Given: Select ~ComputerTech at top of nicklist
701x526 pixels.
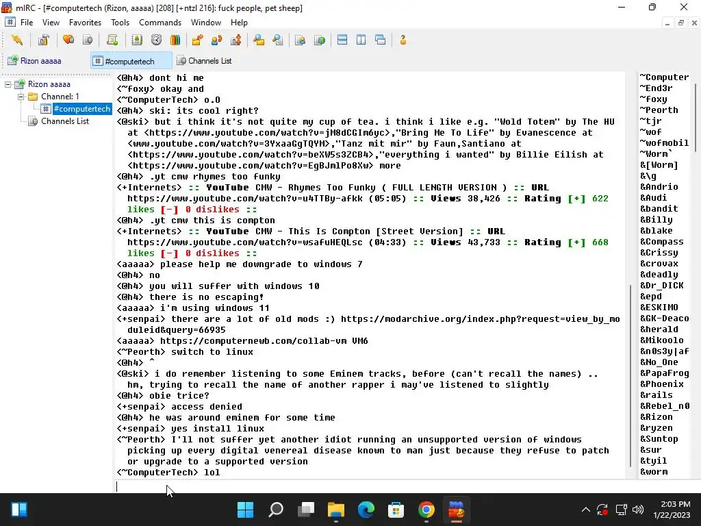Looking at the screenshot, I should tap(664, 77).
